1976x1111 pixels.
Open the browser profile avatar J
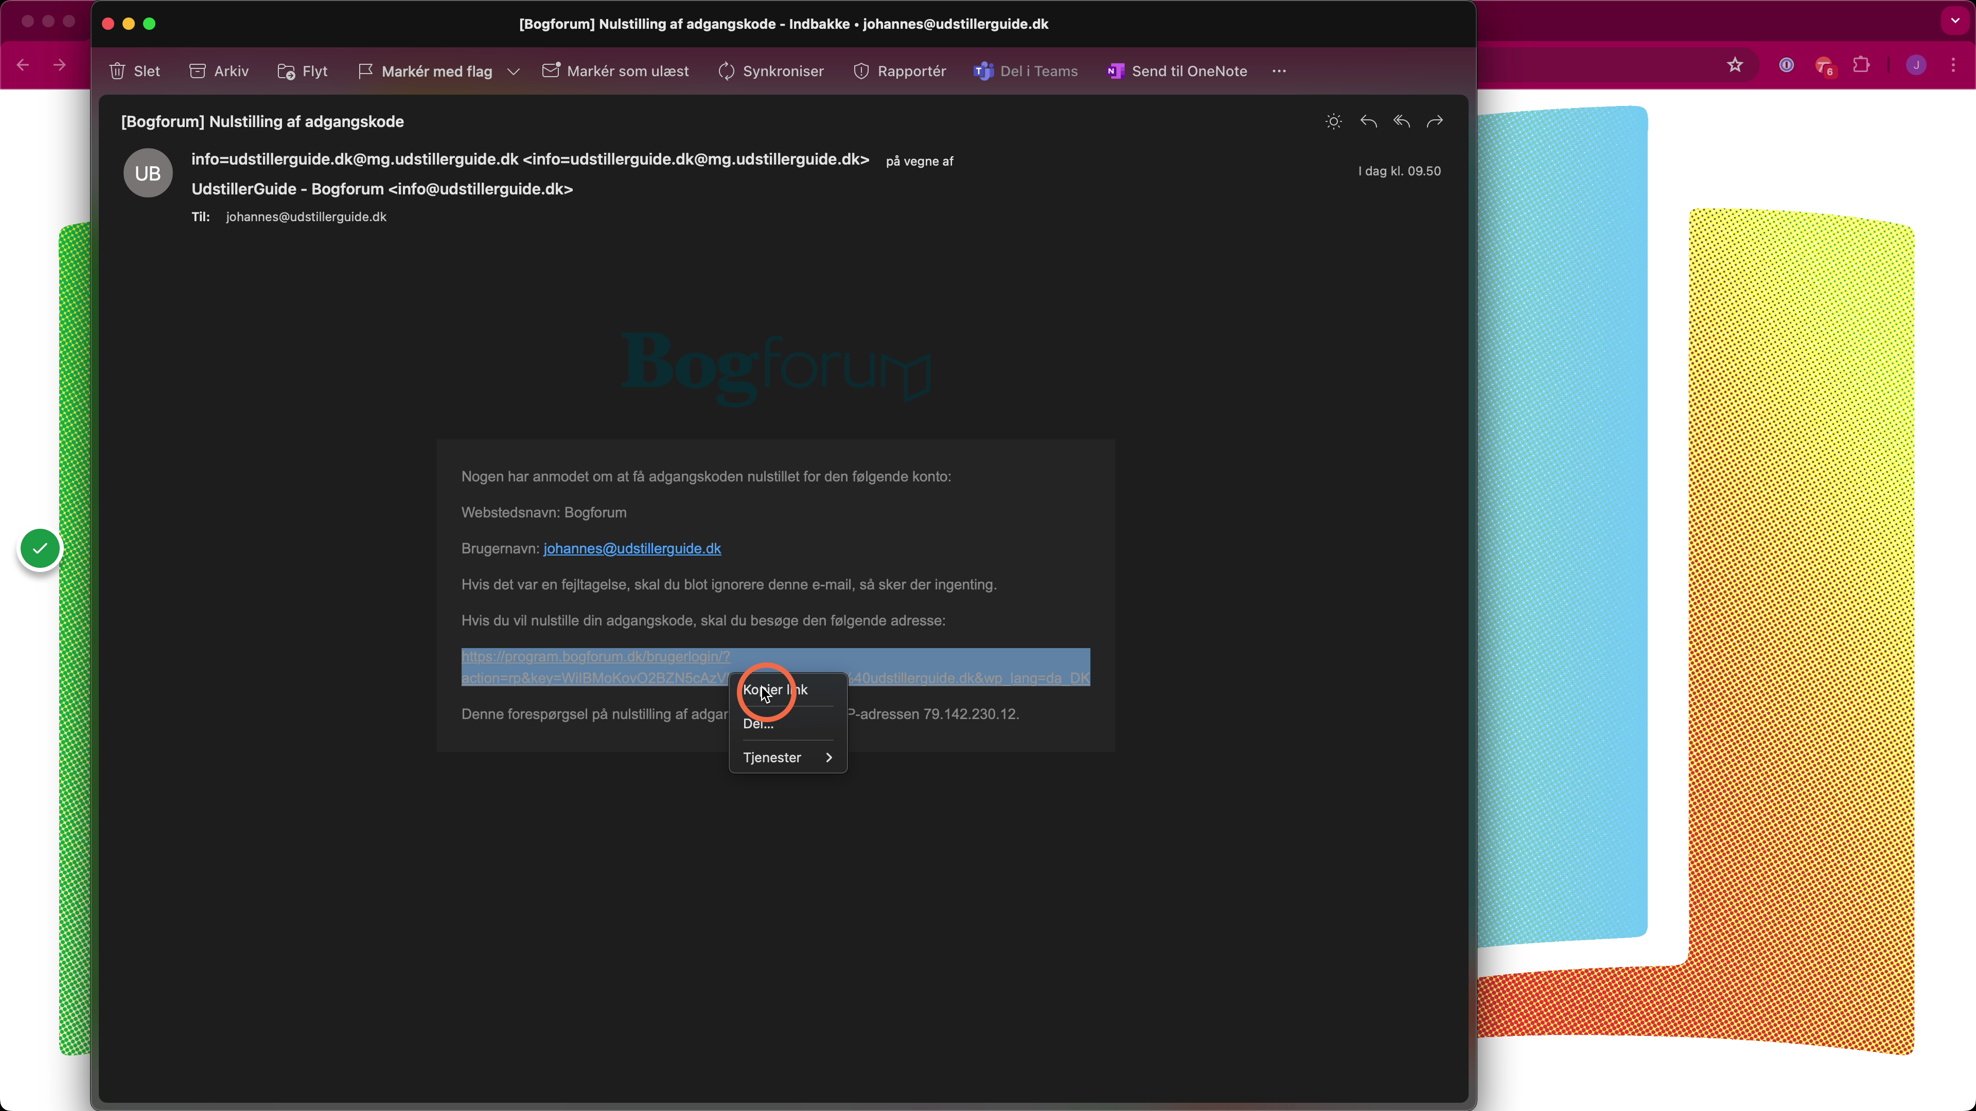pyautogui.click(x=1916, y=65)
